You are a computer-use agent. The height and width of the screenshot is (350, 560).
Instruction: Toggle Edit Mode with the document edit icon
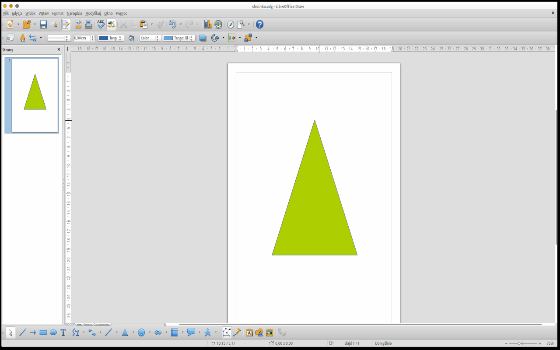pos(66,24)
